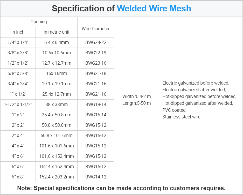This screenshot has height=195, width=243.
Task: Click the 'Welded Wire Mesh' blue title text
Action: point(154,8)
